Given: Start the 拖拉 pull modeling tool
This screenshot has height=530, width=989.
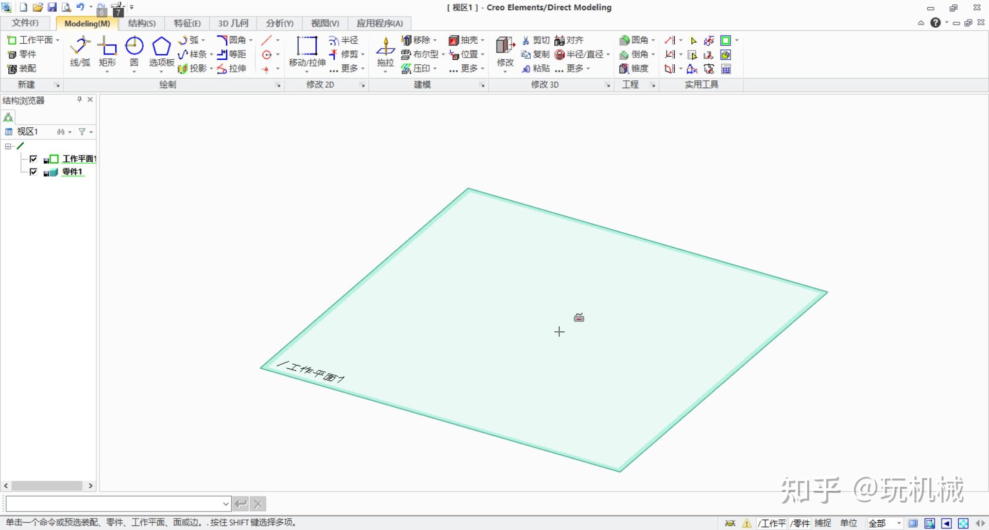Looking at the screenshot, I should click(x=385, y=52).
